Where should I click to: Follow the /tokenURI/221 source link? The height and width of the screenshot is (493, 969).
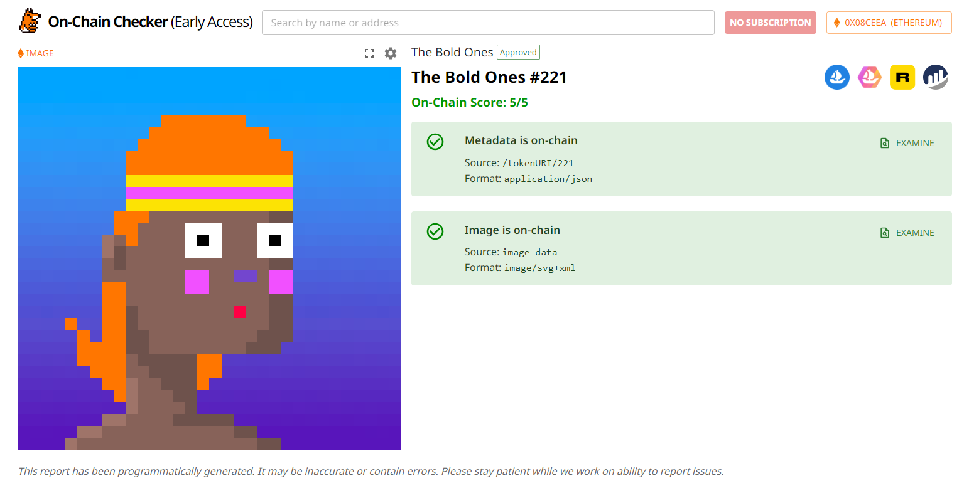pos(538,163)
